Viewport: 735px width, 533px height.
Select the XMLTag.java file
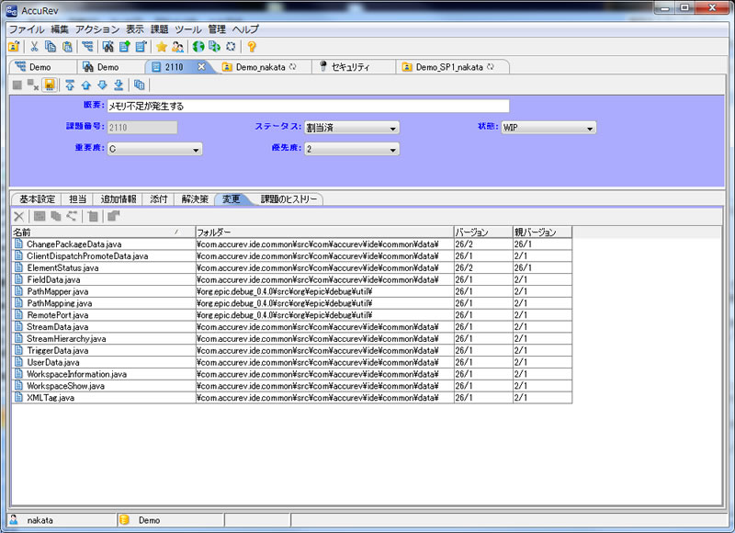tap(51, 398)
